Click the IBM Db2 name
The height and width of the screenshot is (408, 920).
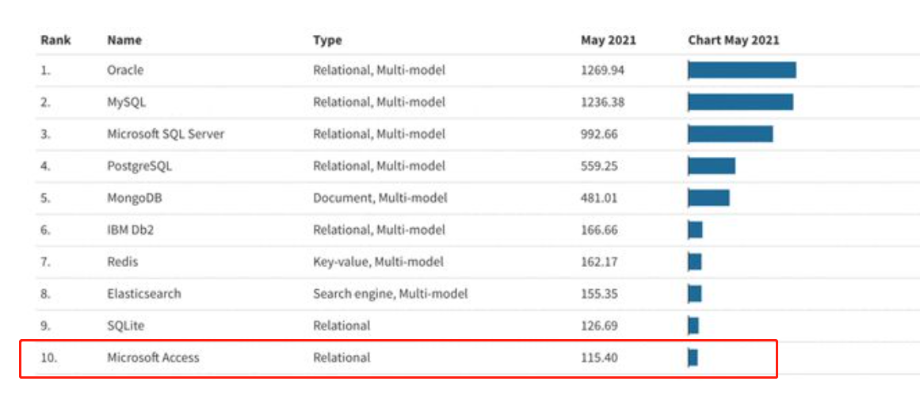point(132,230)
